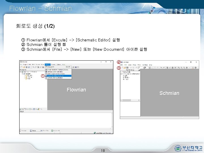Click Copy icon in Schmian toolbar
The width and height of the screenshot is (204, 153).
pos(167,68)
